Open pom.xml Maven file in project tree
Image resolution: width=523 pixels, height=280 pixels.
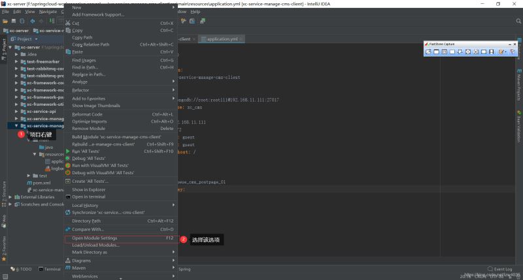(41, 183)
